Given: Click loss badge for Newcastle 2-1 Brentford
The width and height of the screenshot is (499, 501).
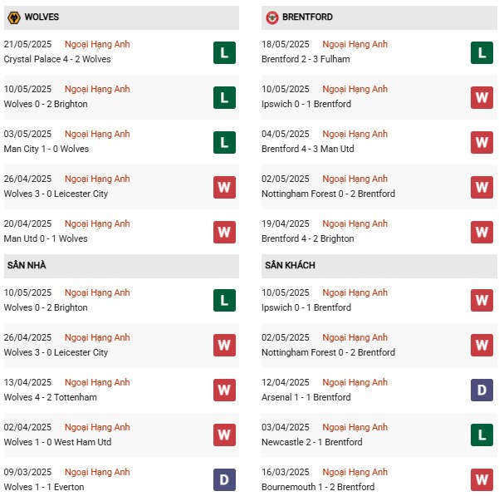Looking at the screenshot, I should click(482, 435).
